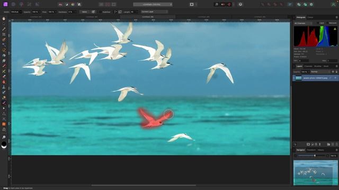Toggle the Quick Mask icon
Image resolution: width=339 pixels, height=190 pixels.
pyautogui.click(x=192, y=4)
